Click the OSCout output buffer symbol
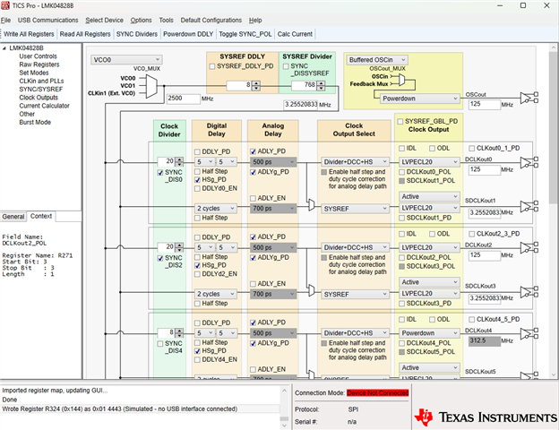The image size is (559, 430). point(529,98)
